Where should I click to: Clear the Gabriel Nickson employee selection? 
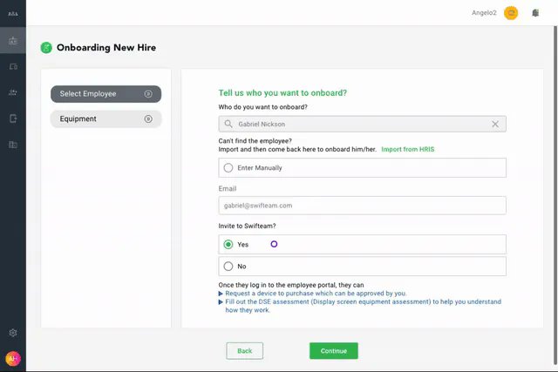click(x=495, y=124)
